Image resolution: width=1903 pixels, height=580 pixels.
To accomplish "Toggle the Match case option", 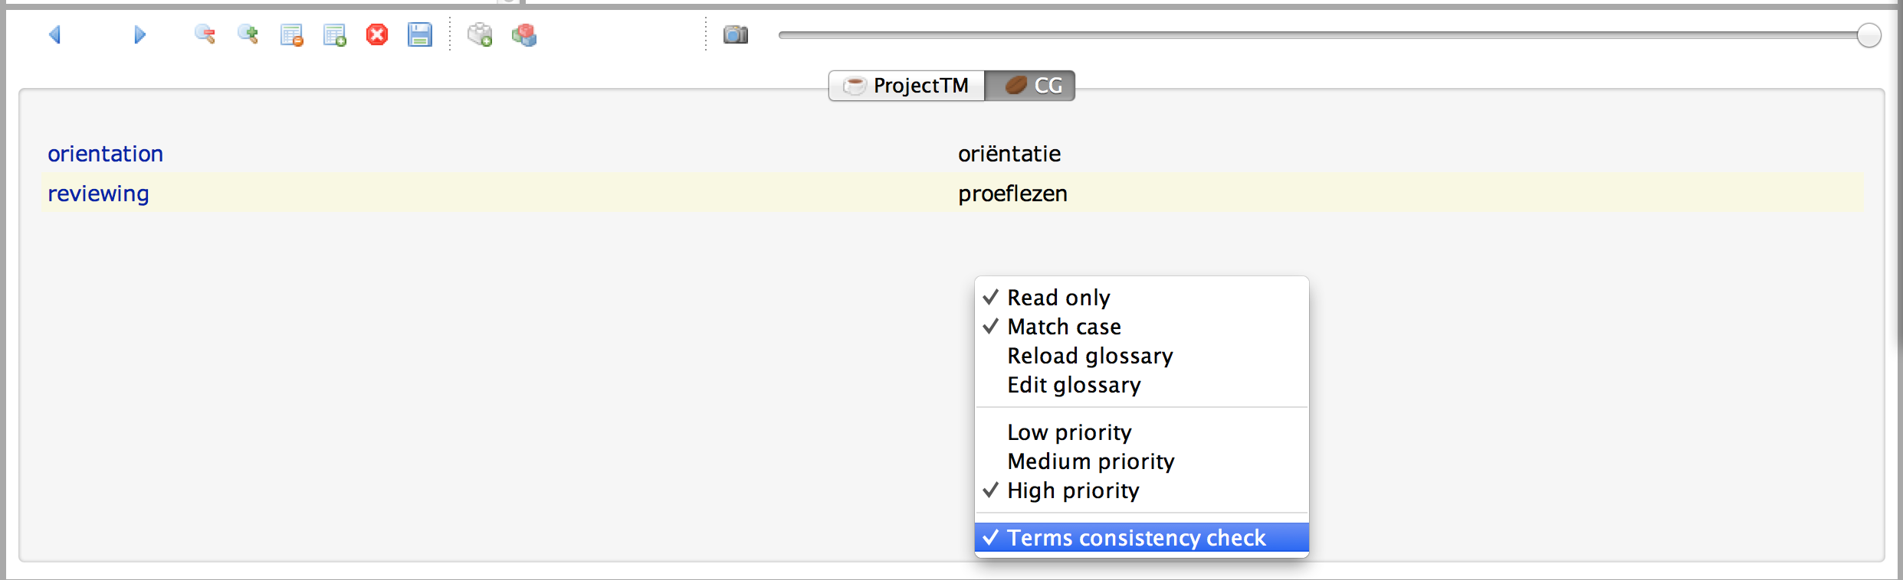I will (x=1064, y=327).
